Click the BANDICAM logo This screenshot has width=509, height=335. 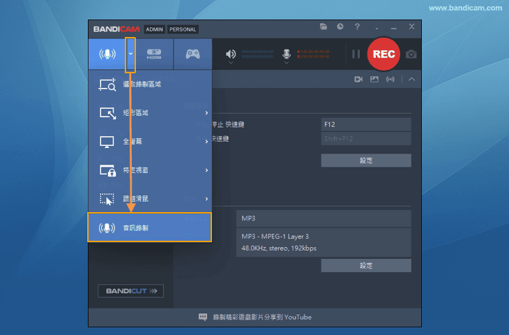(x=116, y=29)
